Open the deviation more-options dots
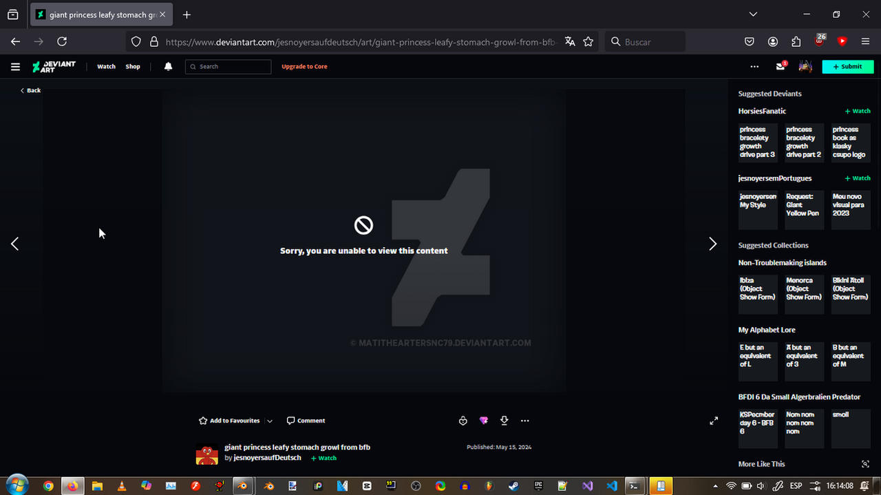This screenshot has width=881, height=495. tap(525, 421)
